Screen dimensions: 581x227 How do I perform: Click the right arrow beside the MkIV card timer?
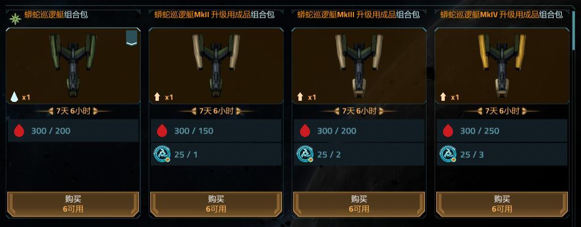coord(524,111)
